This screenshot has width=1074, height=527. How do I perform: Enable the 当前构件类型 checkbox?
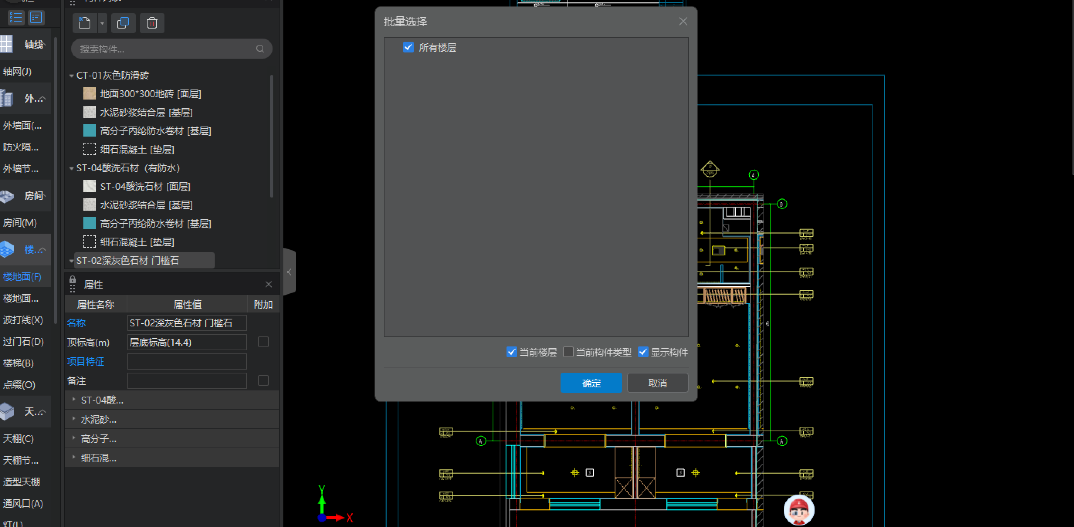(568, 352)
